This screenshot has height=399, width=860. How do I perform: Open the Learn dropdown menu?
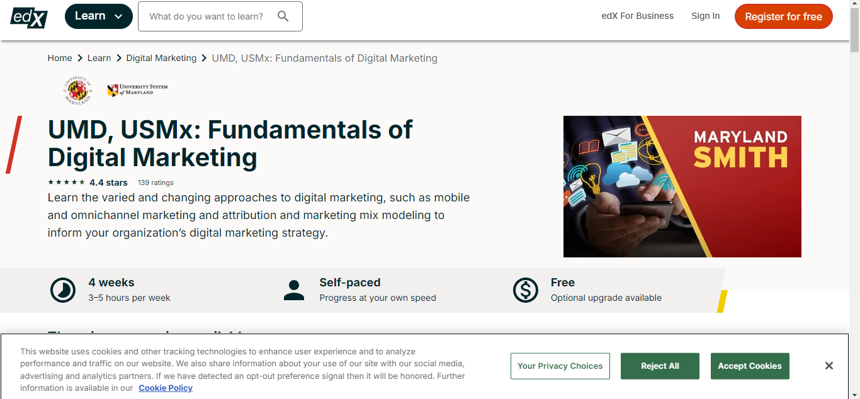point(99,16)
